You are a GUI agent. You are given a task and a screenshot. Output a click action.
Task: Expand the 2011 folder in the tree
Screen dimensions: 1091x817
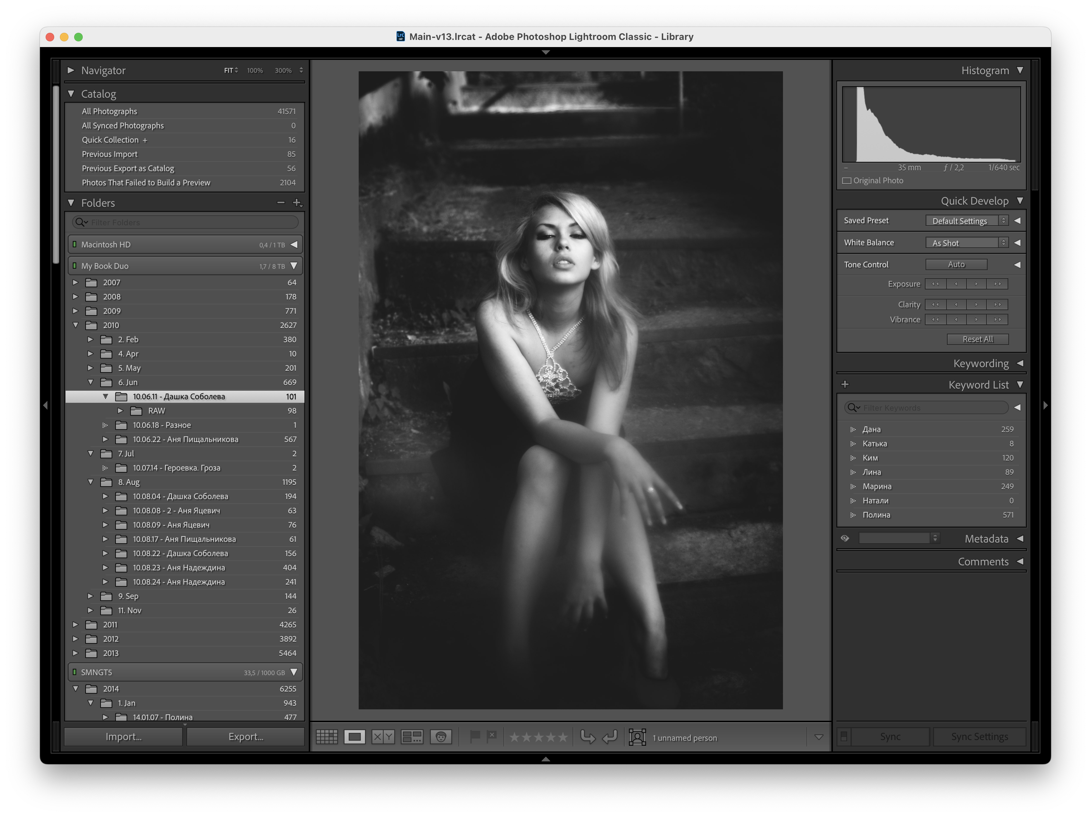[x=76, y=625]
